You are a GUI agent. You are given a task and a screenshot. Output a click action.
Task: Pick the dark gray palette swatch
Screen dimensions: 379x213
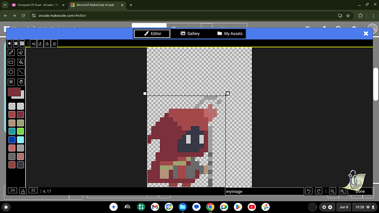point(12,156)
